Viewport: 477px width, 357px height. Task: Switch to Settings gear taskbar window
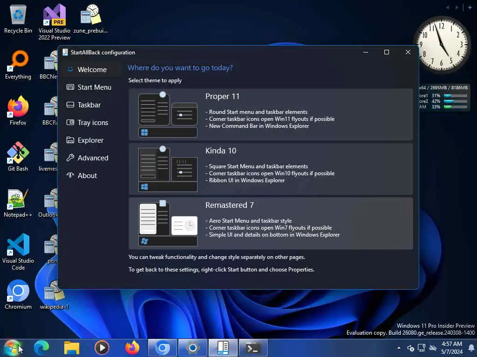(192, 348)
